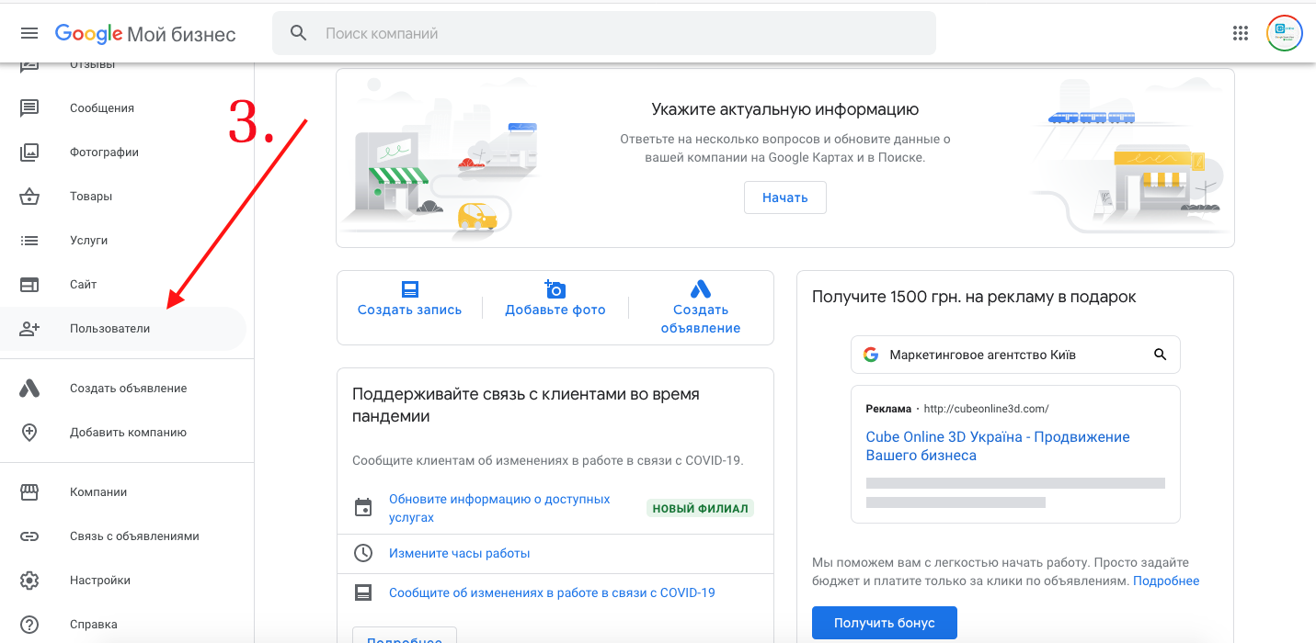Click the Начать button
Screen dimensions: 1316x643
(785, 197)
